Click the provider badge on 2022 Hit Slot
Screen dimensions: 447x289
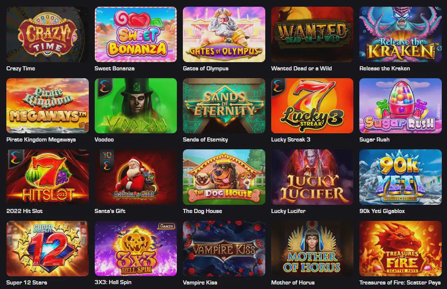[15, 158]
